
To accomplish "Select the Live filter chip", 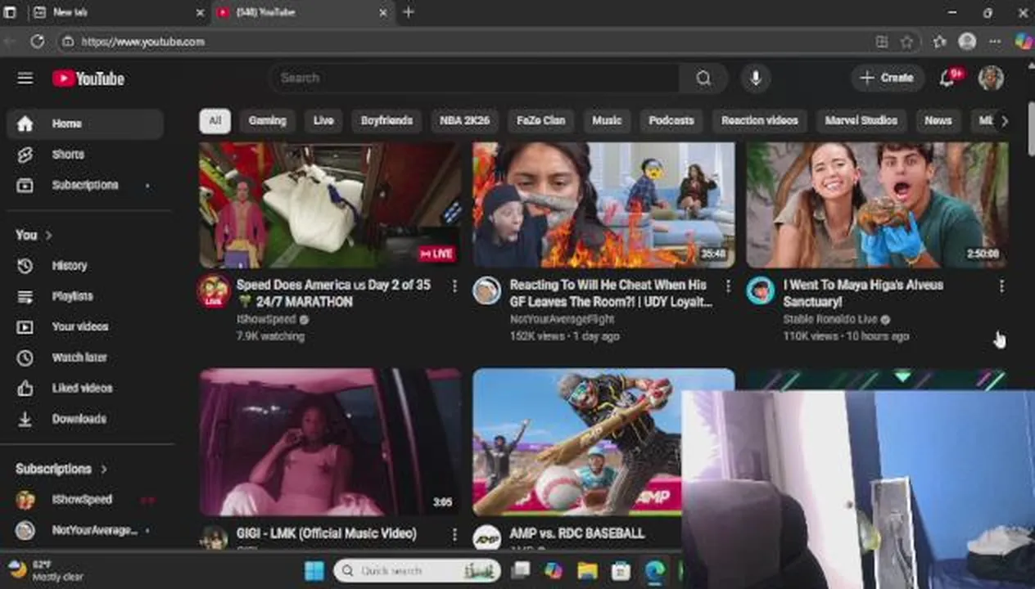I will pos(323,121).
